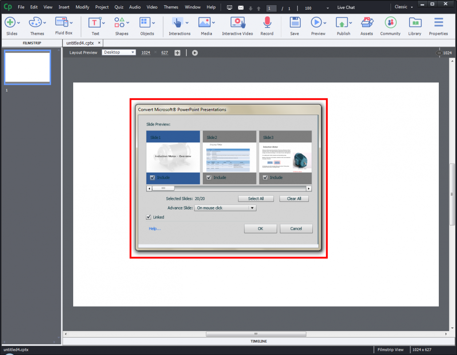Click the Select All button
Viewport: 457px width, 355px height.
(256, 198)
